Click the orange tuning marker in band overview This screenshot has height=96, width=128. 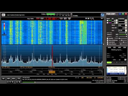pyautogui.click(x=52, y=72)
